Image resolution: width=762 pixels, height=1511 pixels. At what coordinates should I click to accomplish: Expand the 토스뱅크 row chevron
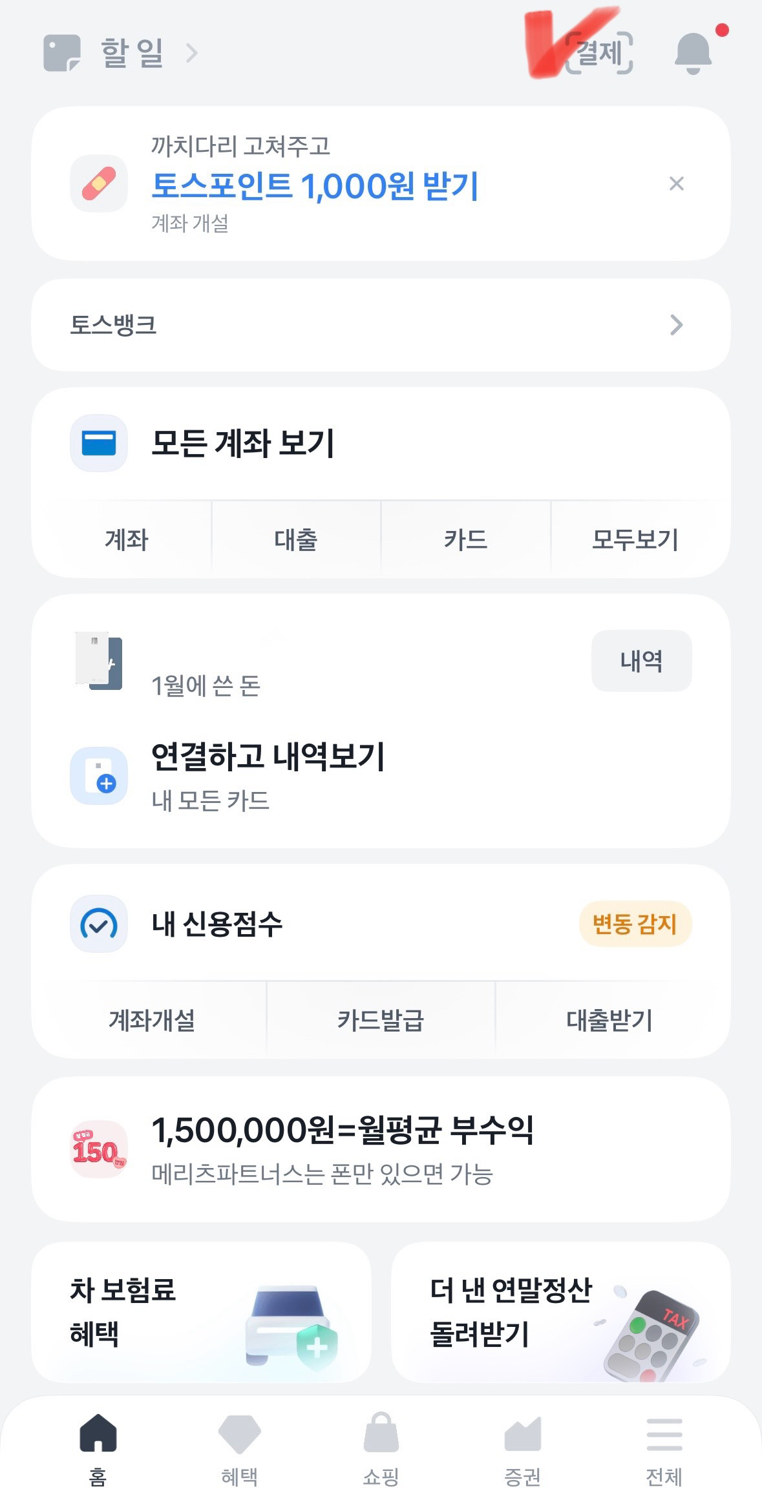(x=677, y=325)
